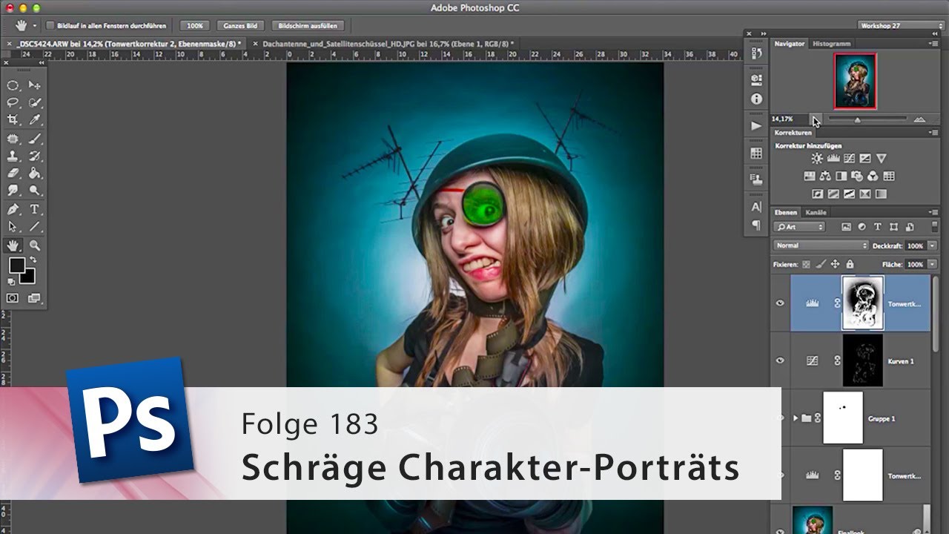The image size is (949, 534).
Task: Toggle Quick Mask mode
Action: [x=13, y=298]
